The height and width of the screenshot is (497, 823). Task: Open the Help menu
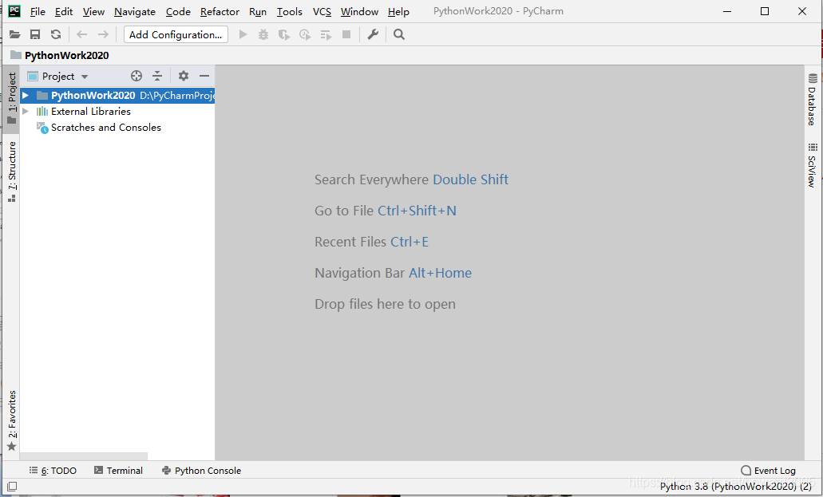coord(398,11)
